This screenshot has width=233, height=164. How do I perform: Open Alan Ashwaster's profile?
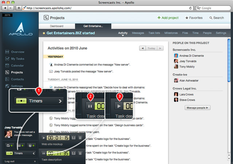[x=189, y=81]
